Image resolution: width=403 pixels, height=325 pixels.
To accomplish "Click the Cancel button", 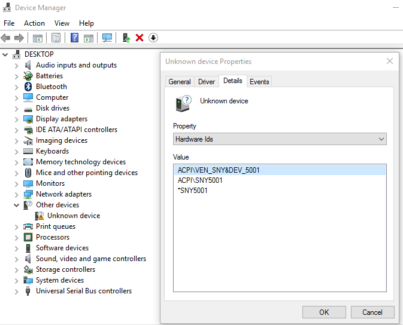I will click(x=372, y=312).
